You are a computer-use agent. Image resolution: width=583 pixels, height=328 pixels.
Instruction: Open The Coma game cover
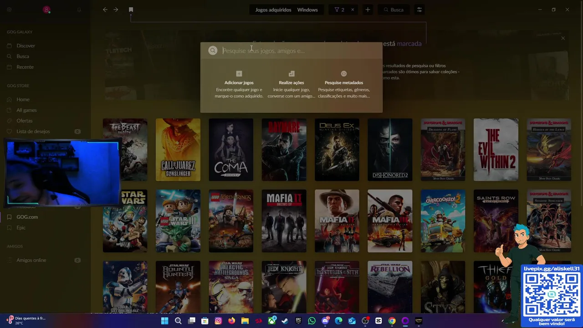231,150
